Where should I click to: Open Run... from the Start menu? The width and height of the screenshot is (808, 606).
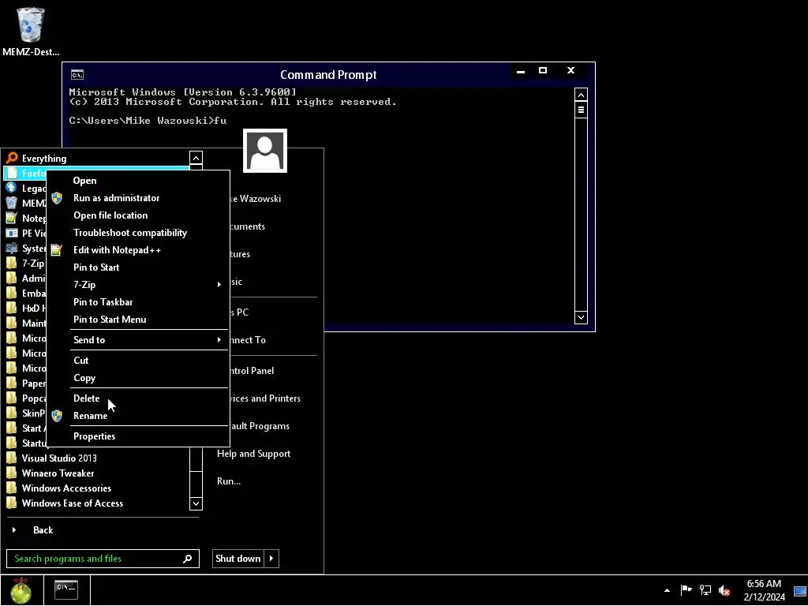pyautogui.click(x=229, y=481)
